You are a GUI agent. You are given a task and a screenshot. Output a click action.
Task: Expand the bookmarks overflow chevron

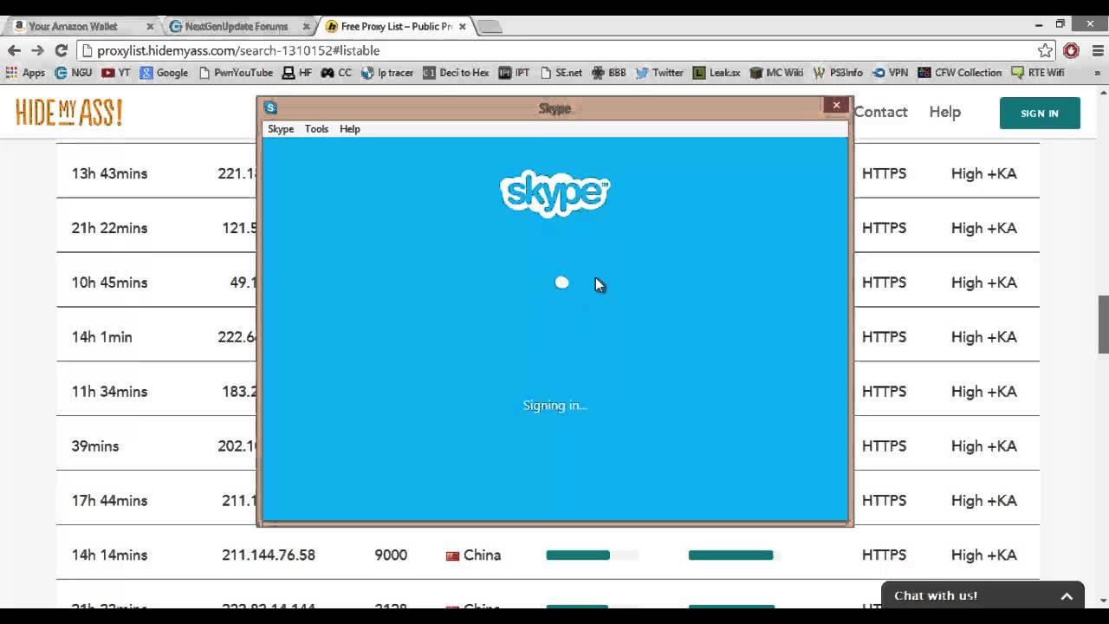[x=1098, y=73]
